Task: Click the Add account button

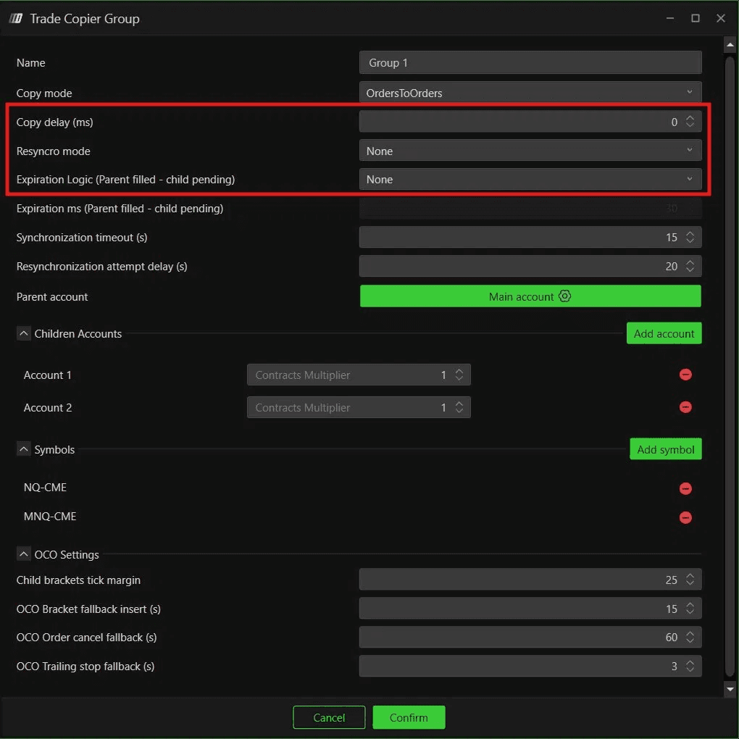Action: pos(664,333)
